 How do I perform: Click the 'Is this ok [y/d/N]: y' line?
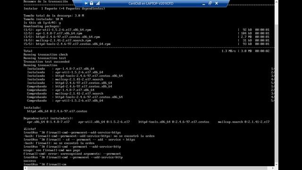coord(42,23)
